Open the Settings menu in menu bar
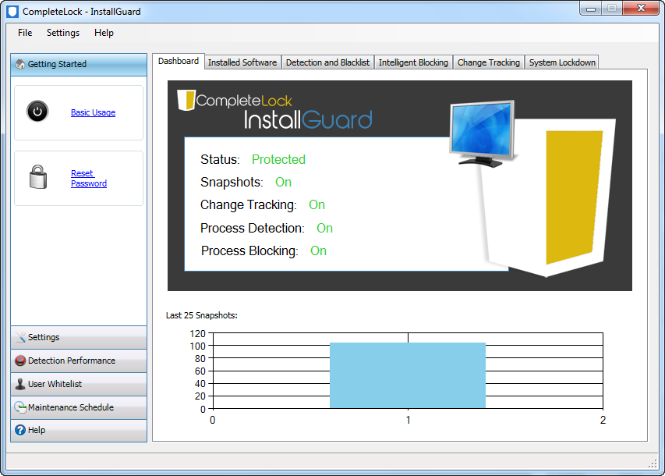This screenshot has width=665, height=476. click(x=63, y=33)
